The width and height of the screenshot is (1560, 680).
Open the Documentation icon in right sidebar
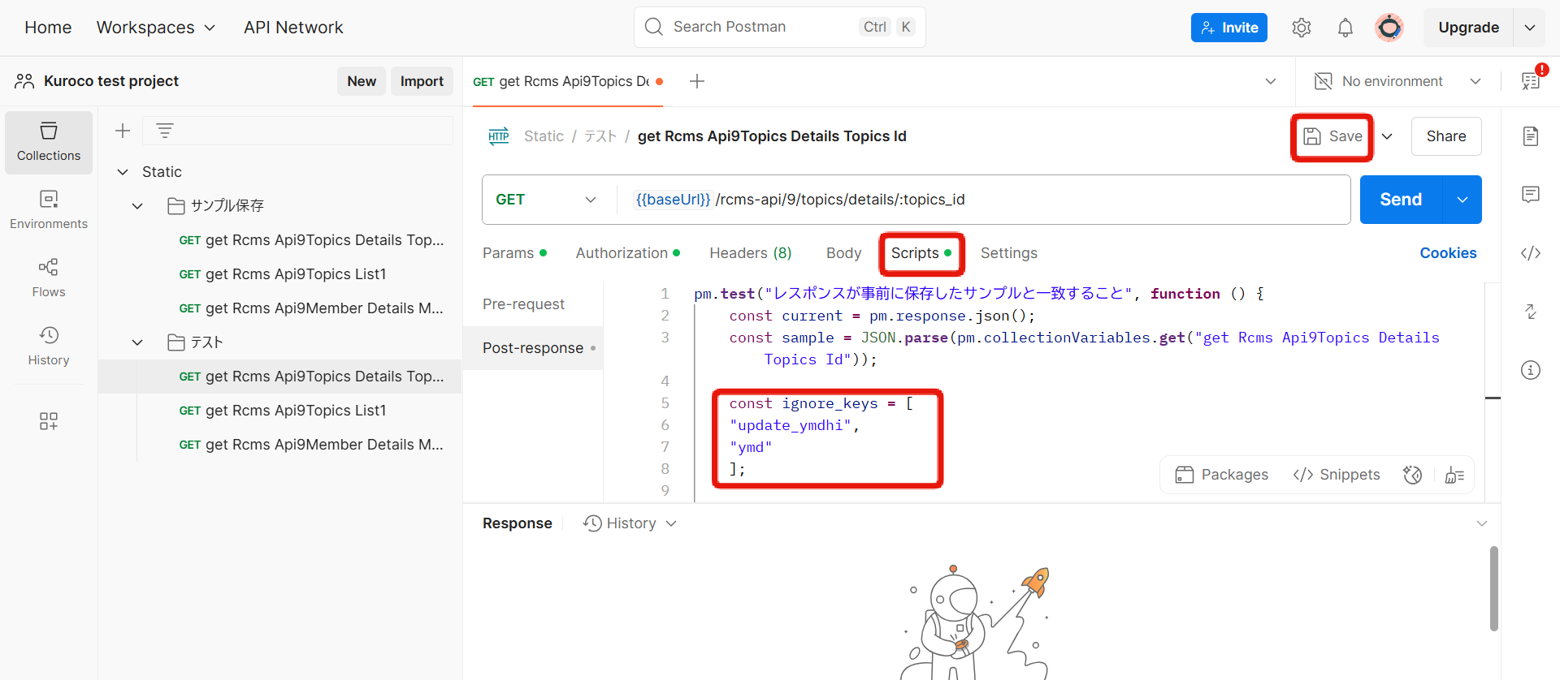(x=1530, y=136)
